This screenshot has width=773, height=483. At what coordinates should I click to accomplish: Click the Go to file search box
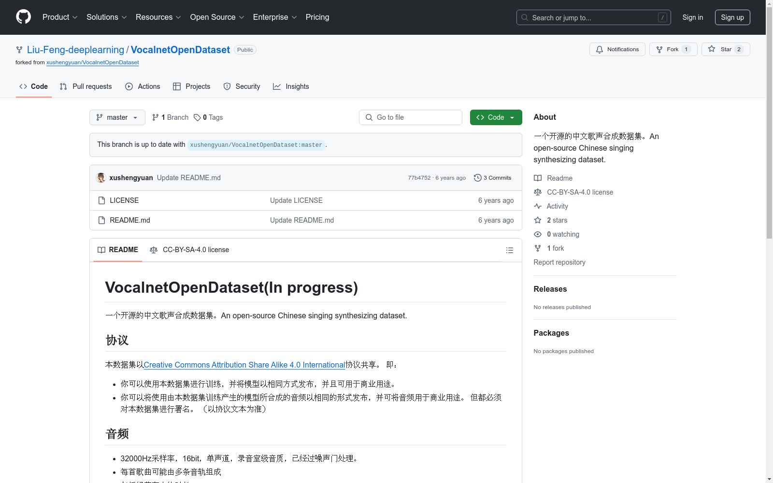pos(411,117)
